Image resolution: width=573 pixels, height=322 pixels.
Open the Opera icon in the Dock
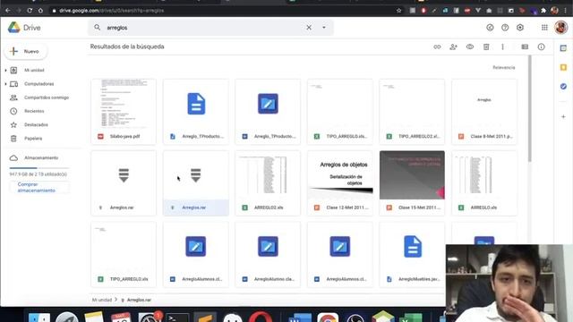[x=261, y=317]
